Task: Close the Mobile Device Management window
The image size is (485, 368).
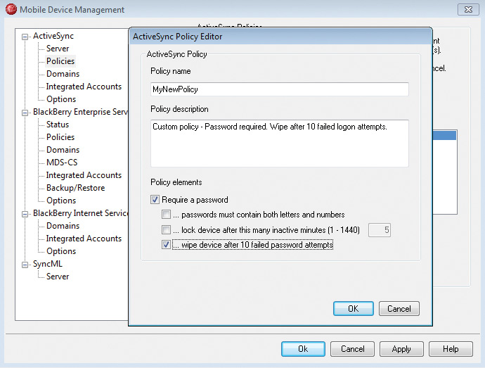Action: [x=468, y=10]
